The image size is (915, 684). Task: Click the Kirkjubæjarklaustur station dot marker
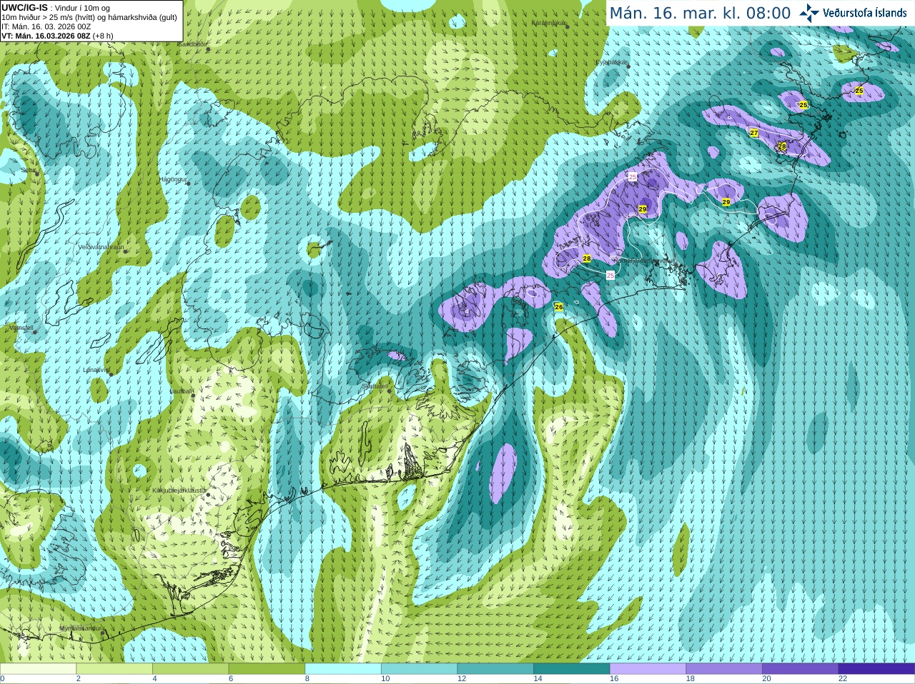pyautogui.click(x=207, y=493)
